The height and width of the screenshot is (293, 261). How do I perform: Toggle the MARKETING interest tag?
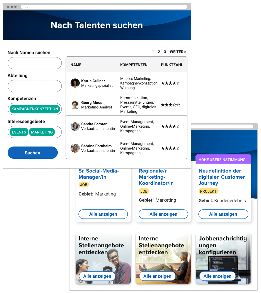click(42, 132)
